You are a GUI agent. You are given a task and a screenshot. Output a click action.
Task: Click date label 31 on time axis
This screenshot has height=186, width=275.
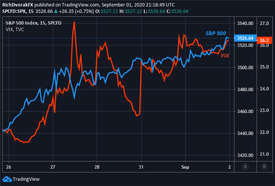(141, 167)
